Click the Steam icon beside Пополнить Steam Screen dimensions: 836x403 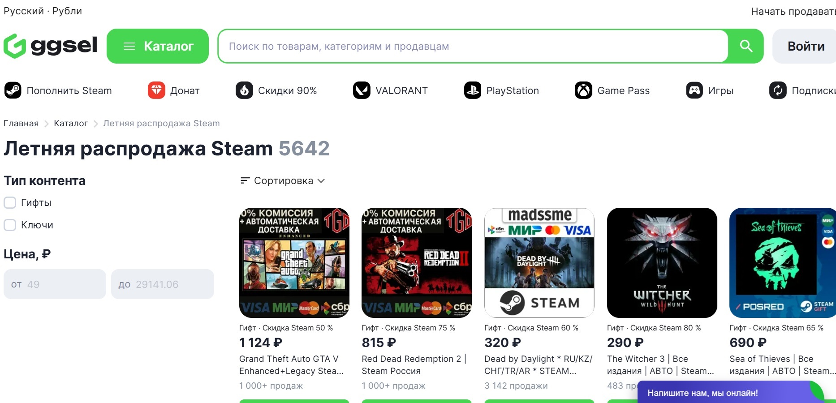[x=13, y=90]
